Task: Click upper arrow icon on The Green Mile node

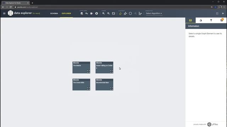Action: (88, 88)
